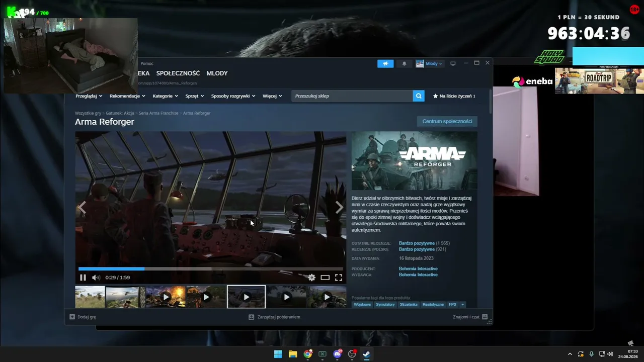Image resolution: width=644 pixels, height=362 pixels.
Task: Click 'Dodaj grę' add game button
Action: point(83,317)
